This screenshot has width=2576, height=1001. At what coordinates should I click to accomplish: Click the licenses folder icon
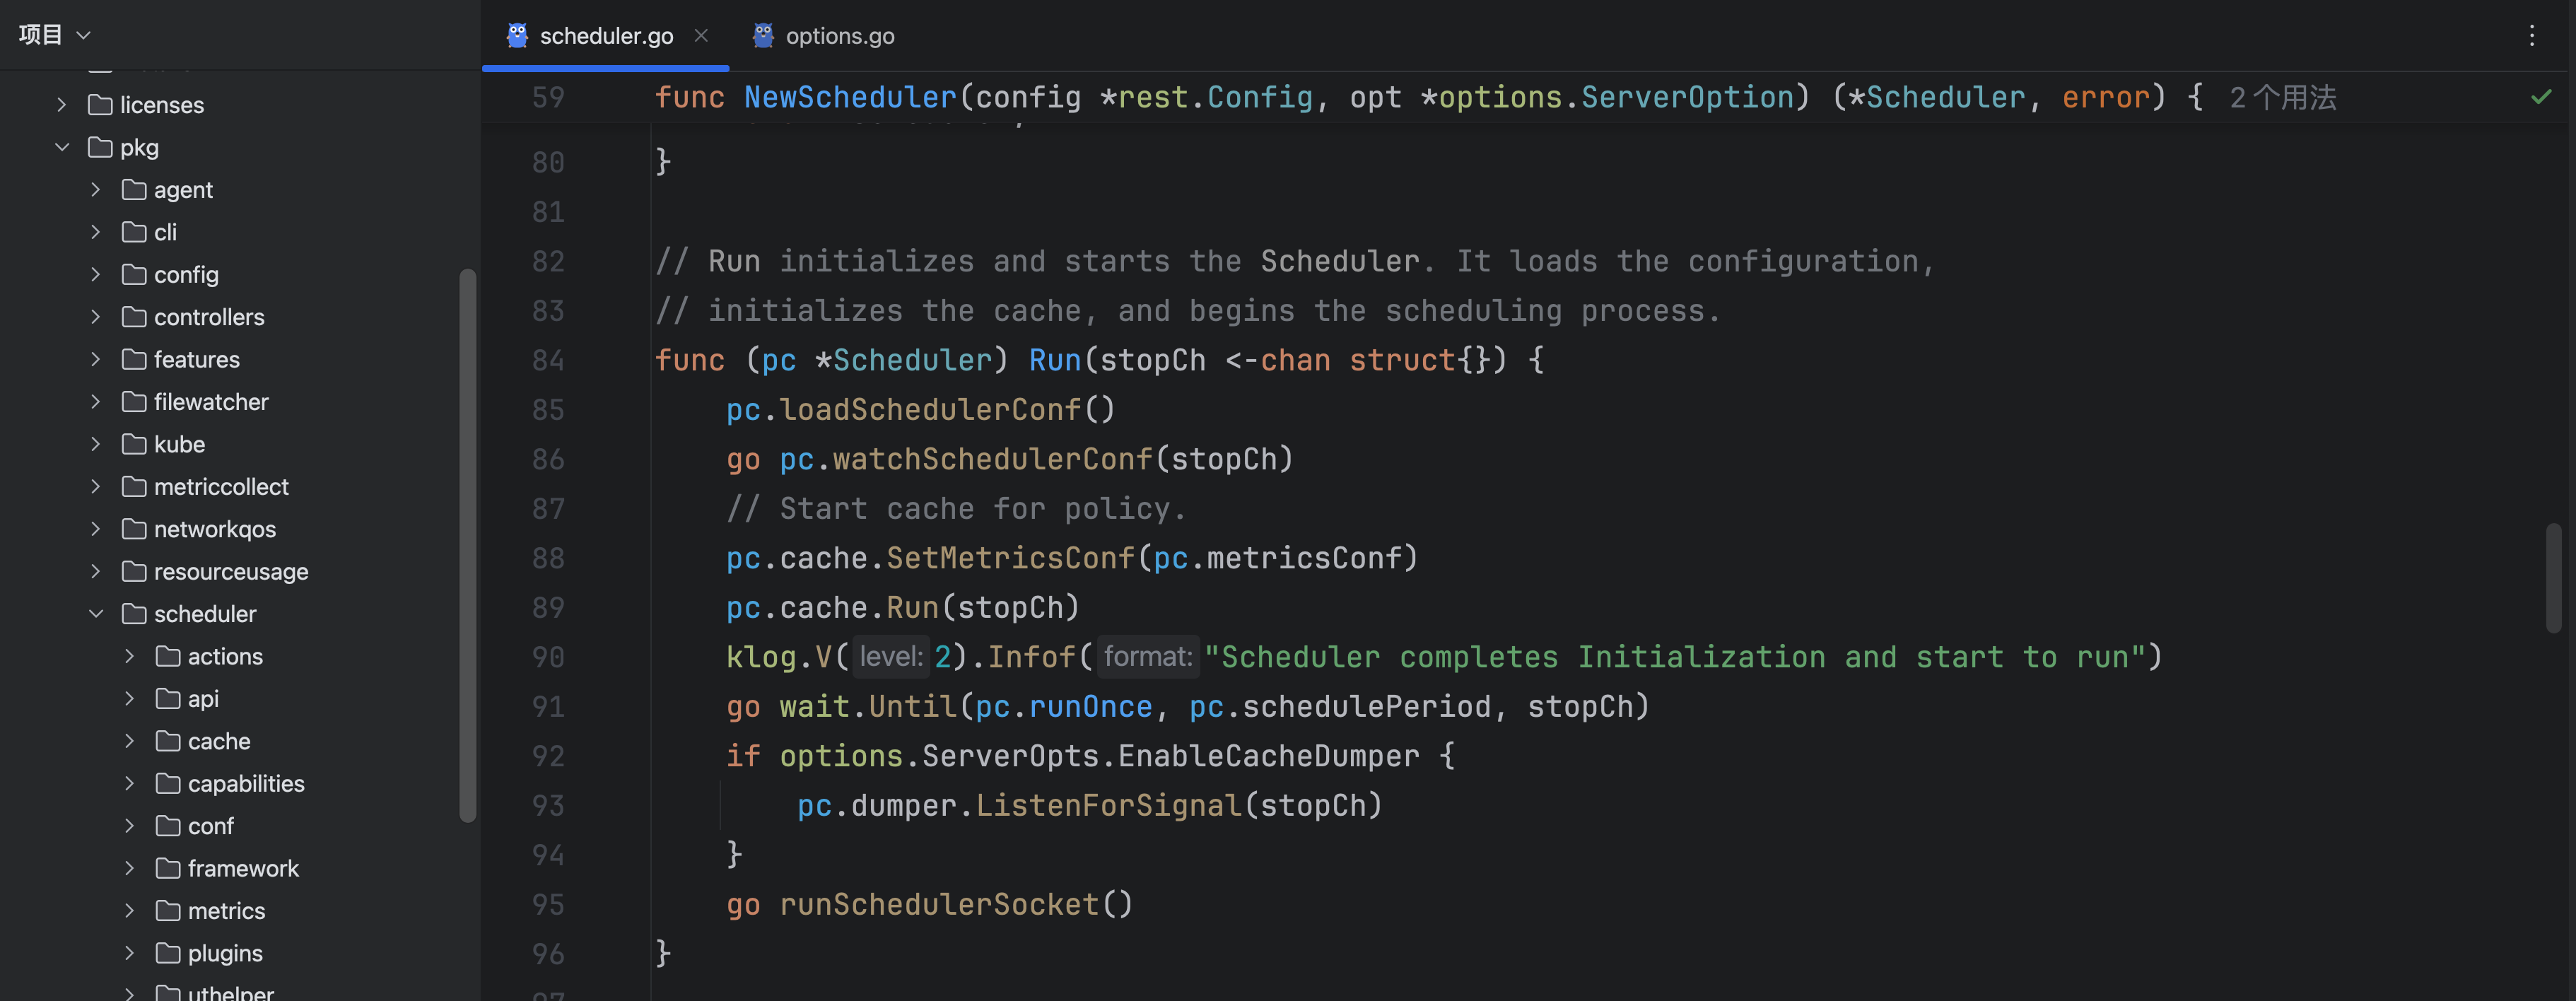pos(100,105)
